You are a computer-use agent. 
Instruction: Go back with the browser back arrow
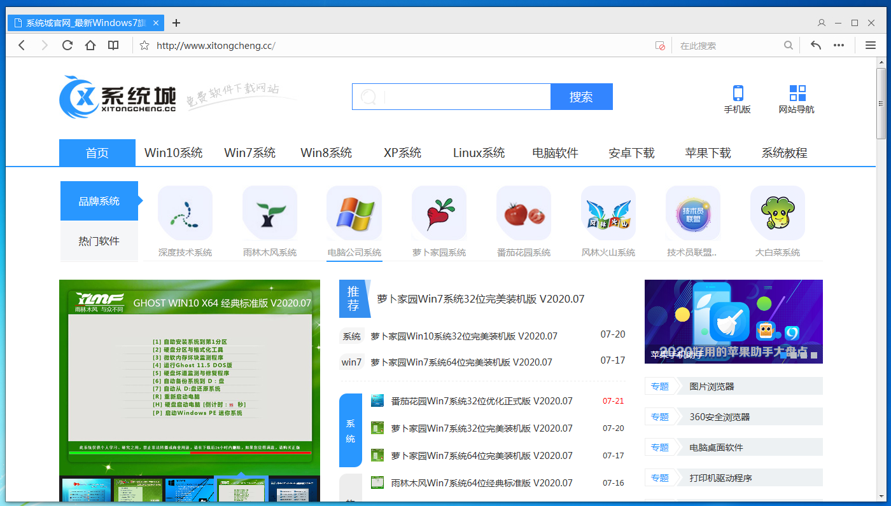point(22,45)
